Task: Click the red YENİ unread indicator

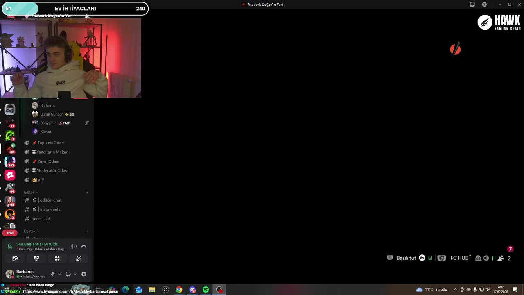Action: [10, 233]
